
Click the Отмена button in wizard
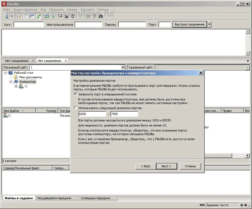coord(190,166)
